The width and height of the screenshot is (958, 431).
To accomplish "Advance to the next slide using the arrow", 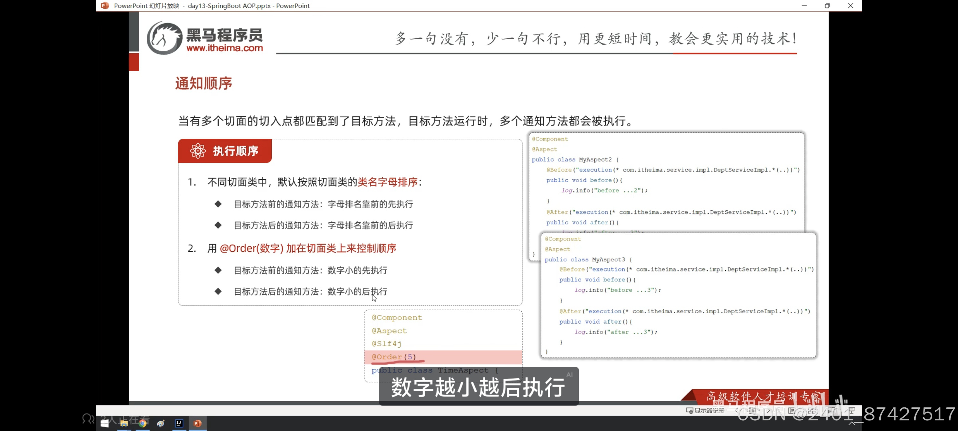I will (768, 410).
